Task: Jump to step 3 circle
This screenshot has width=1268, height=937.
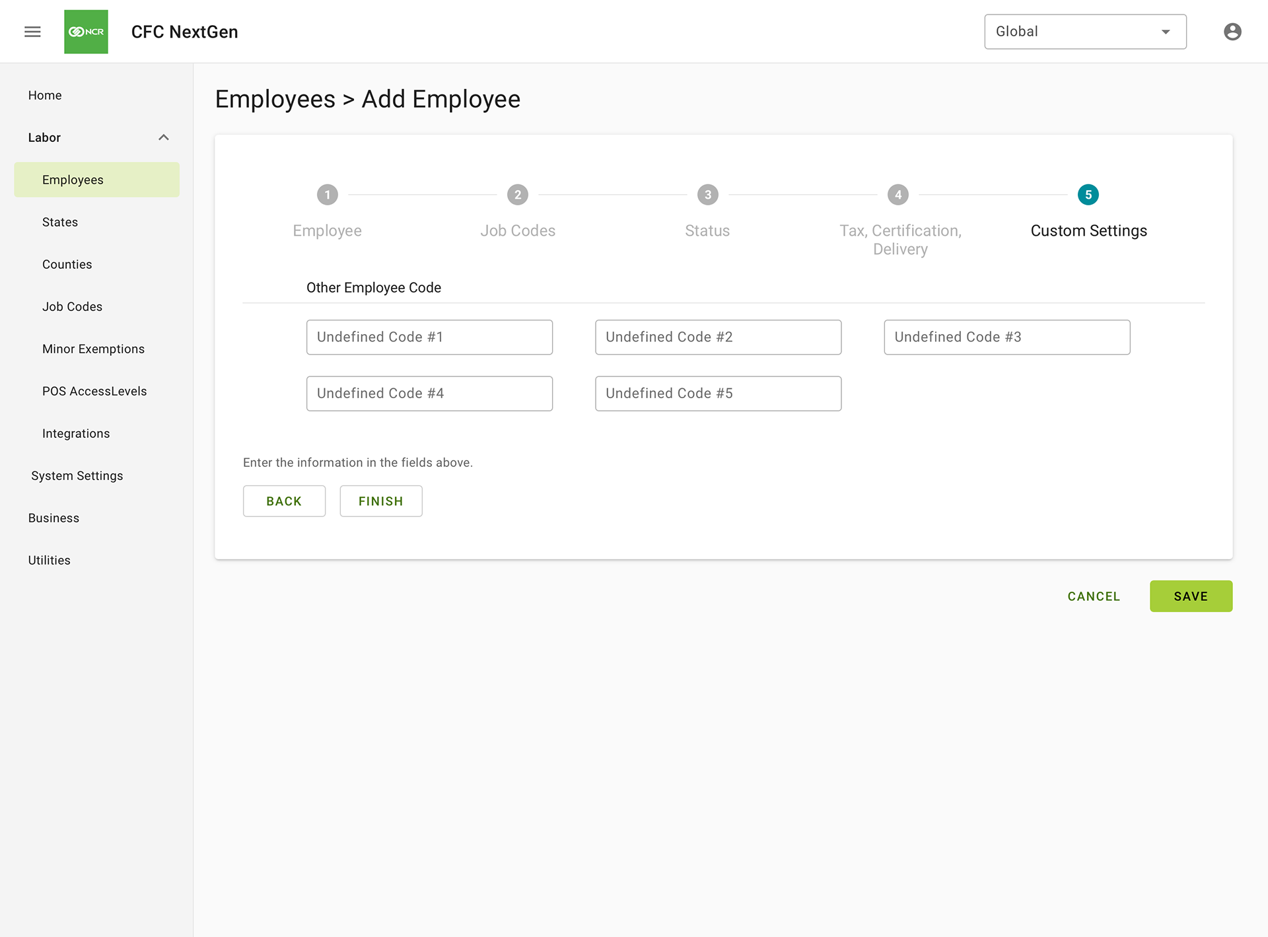Action: coord(708,195)
